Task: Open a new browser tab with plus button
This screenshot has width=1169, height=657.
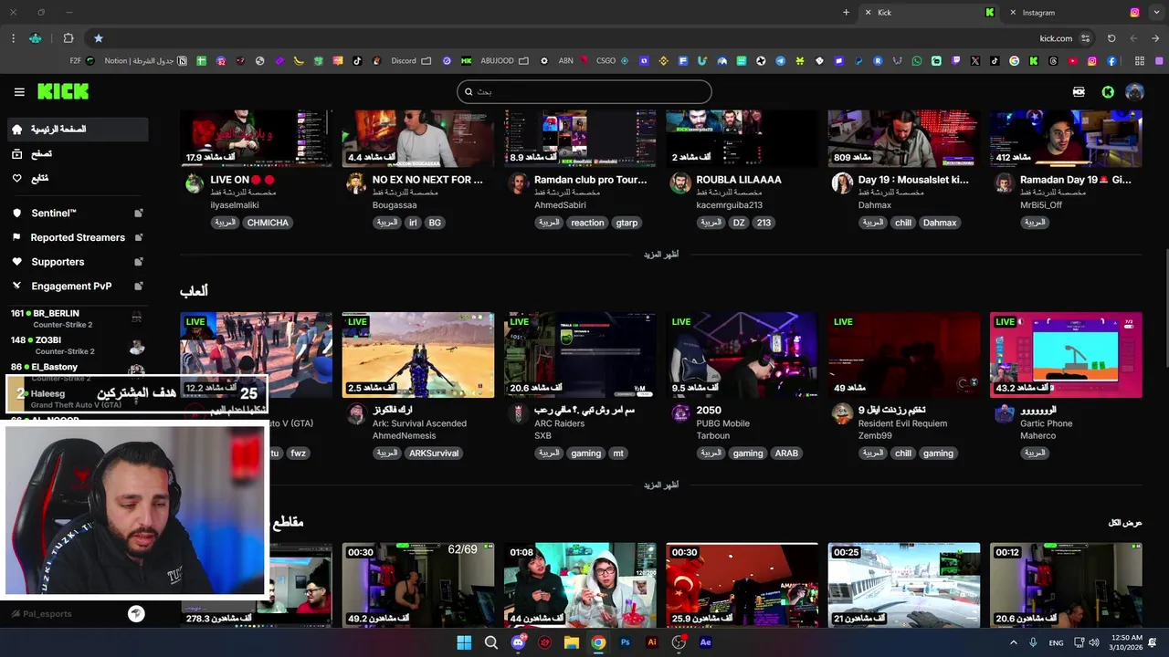Action: point(846,13)
